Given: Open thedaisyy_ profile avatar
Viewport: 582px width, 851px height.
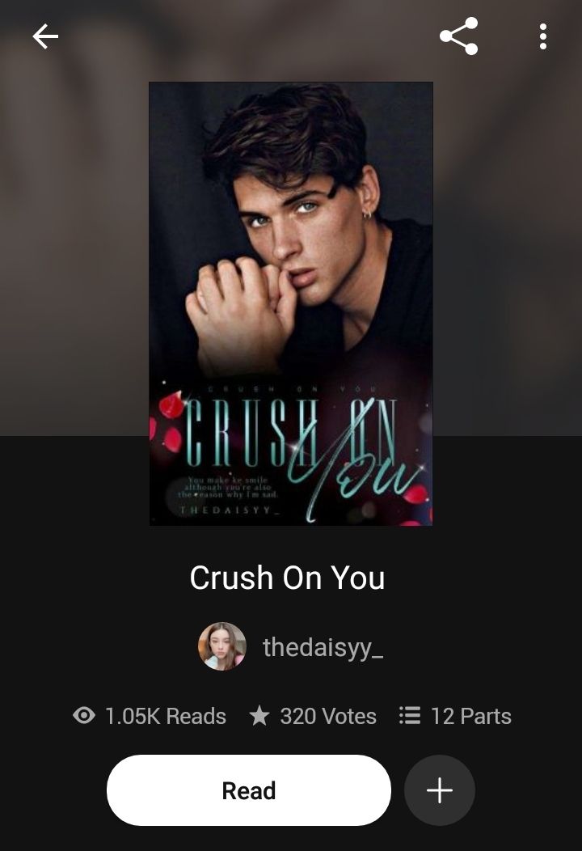Looking at the screenshot, I should [x=221, y=646].
